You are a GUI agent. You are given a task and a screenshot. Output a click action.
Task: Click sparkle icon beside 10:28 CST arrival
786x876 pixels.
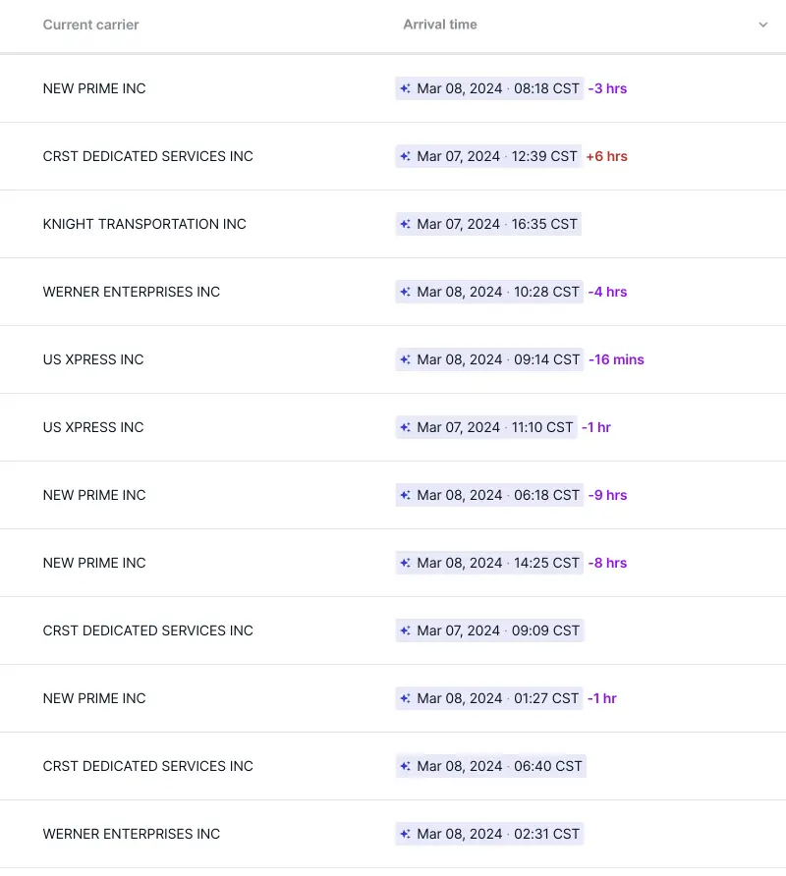405,292
